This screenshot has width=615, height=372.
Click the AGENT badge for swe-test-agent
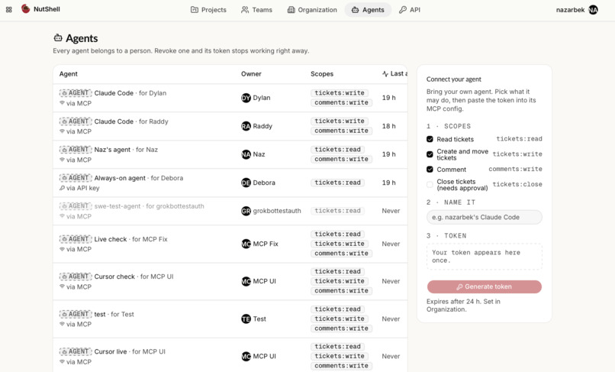[x=76, y=206]
